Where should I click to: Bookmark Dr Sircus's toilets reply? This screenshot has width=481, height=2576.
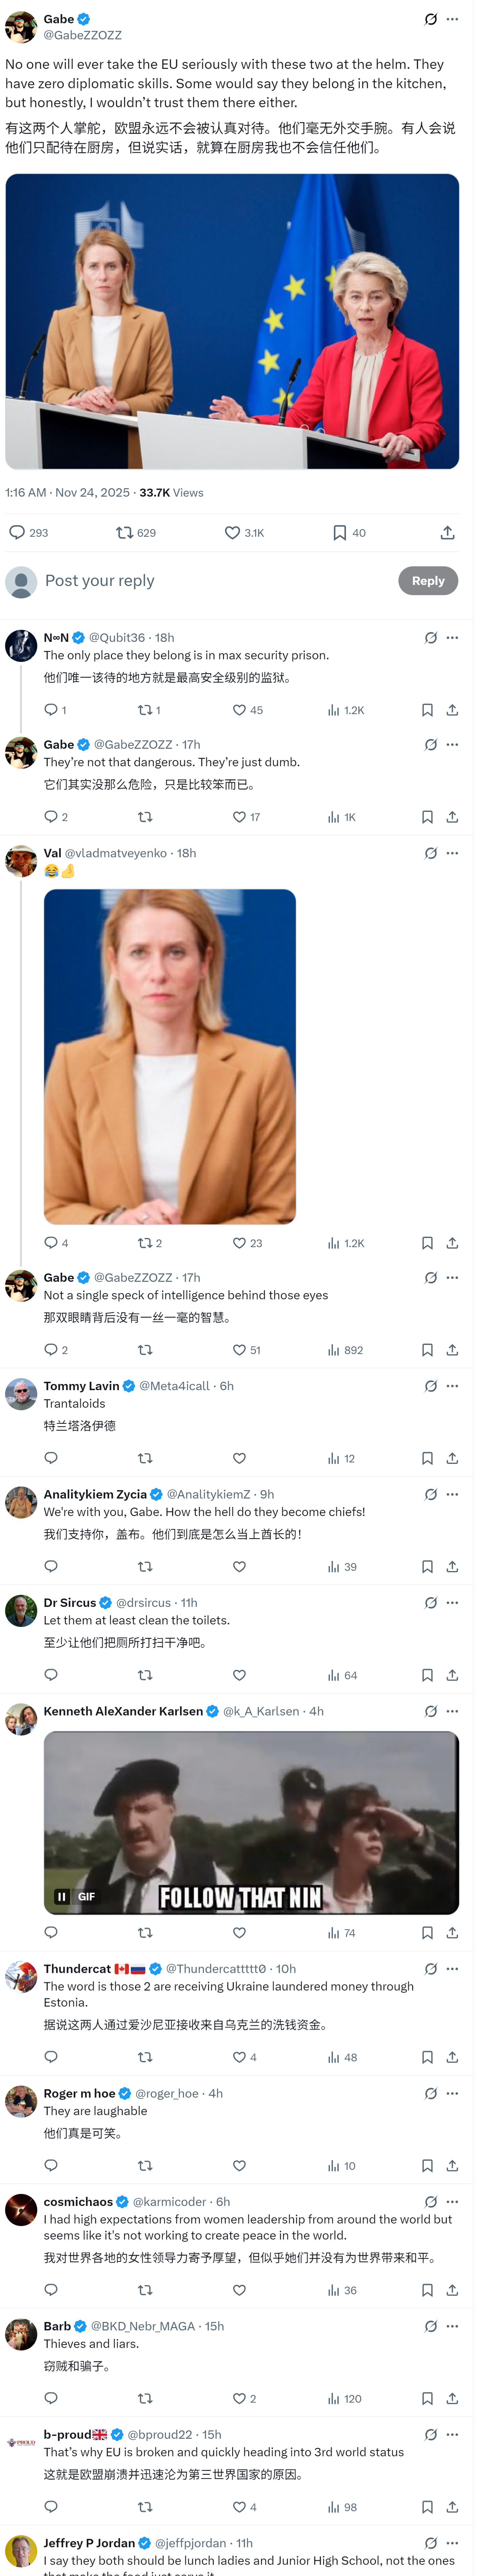coord(427,1675)
